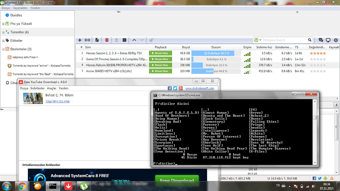Click the Durum column header

tap(216, 47)
